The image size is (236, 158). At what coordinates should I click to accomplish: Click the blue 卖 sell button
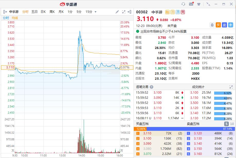(224, 25)
